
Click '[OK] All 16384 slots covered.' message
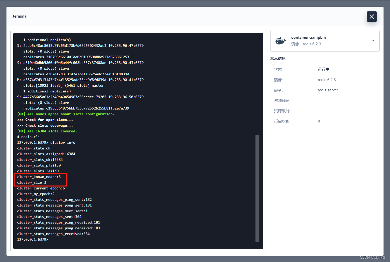click(47, 131)
